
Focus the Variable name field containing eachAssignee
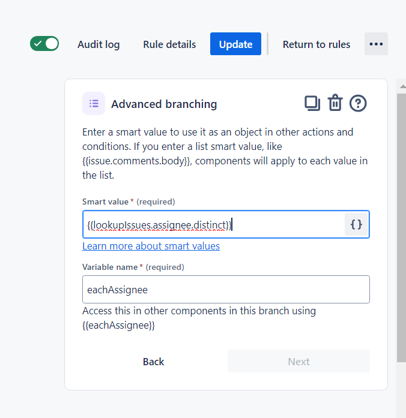point(226,289)
